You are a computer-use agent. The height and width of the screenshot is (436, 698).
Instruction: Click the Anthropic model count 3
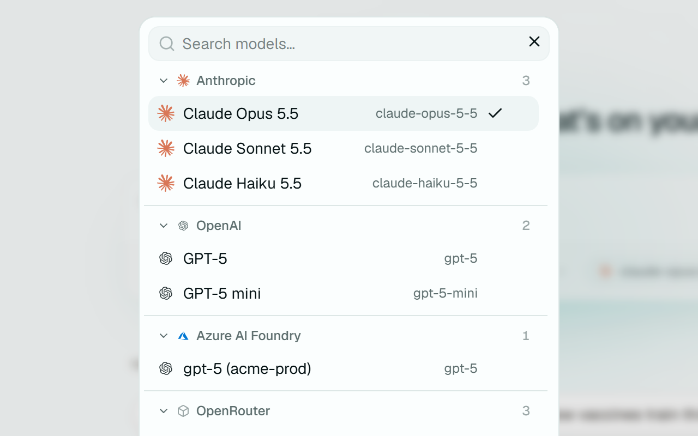tap(526, 81)
